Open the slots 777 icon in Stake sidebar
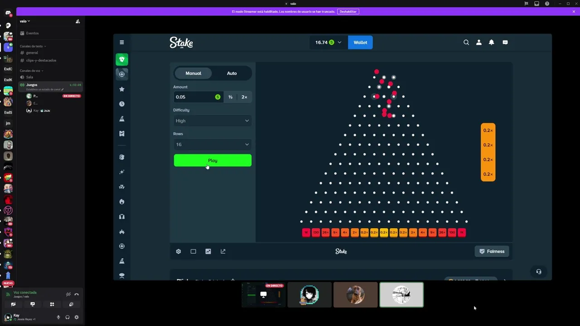580x326 pixels. coord(121,187)
